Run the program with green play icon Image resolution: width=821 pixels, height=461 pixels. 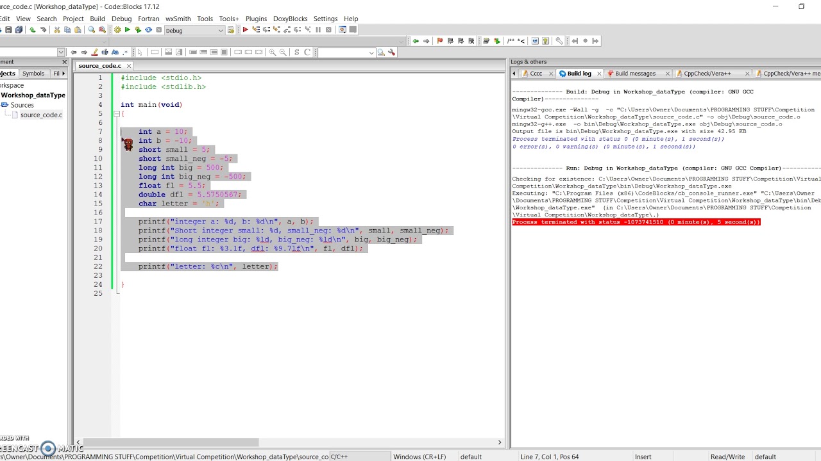(127, 30)
